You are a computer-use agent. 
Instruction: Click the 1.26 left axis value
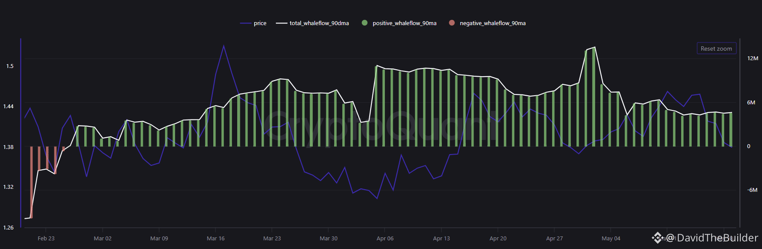pyautogui.click(x=8, y=228)
